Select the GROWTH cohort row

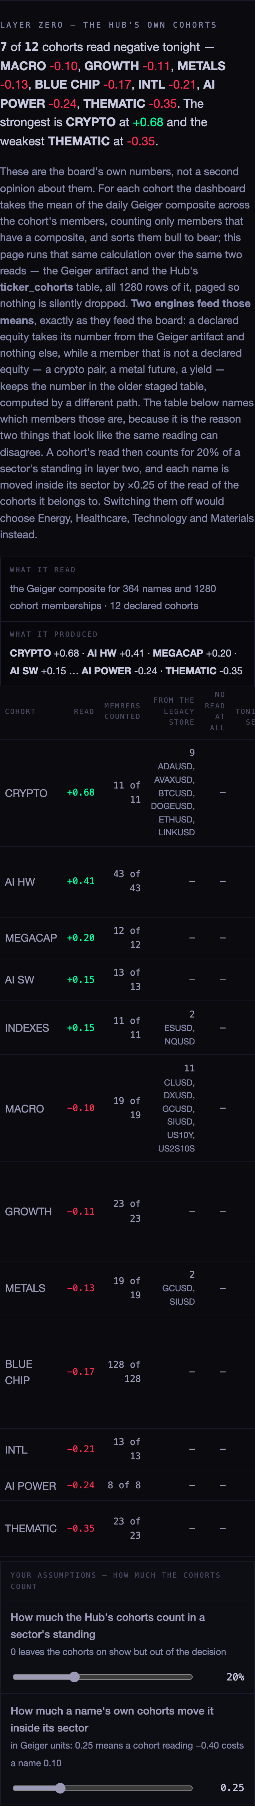click(x=127, y=1211)
